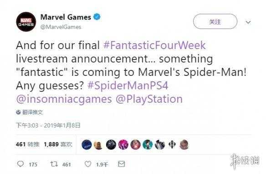266x174 pixels.
Task: Share tweet via envelope message icon
Action: tap(121, 164)
